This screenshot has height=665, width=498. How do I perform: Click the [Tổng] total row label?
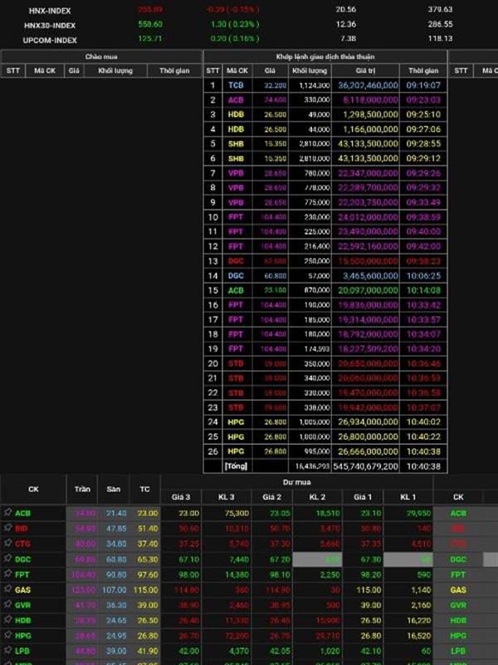pos(236,466)
